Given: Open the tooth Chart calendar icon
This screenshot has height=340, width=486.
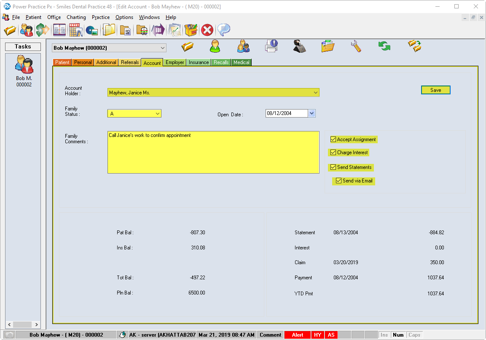Looking at the screenshot, I should pyautogui.click(x=76, y=30).
